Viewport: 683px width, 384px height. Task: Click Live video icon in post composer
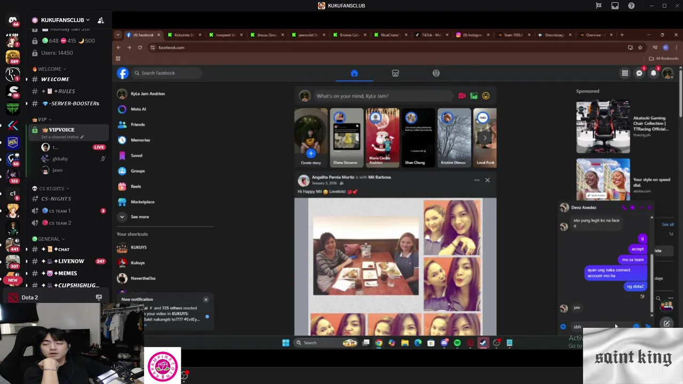coord(462,96)
